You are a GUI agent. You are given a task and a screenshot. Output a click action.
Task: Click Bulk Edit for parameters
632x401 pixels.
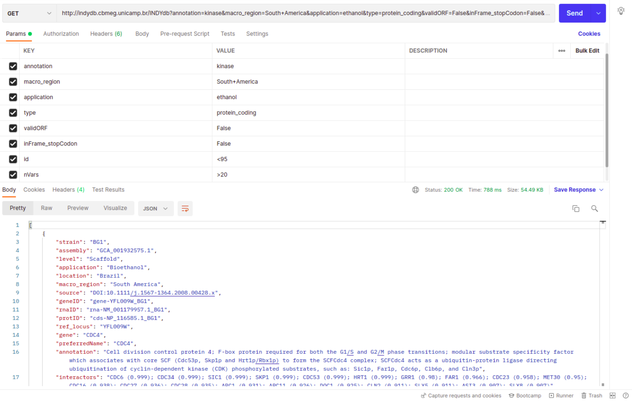pyautogui.click(x=587, y=51)
